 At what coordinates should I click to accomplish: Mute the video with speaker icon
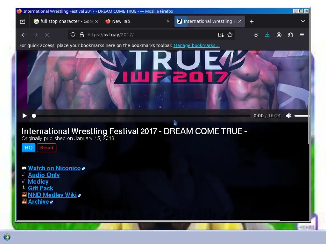[x=288, y=116]
